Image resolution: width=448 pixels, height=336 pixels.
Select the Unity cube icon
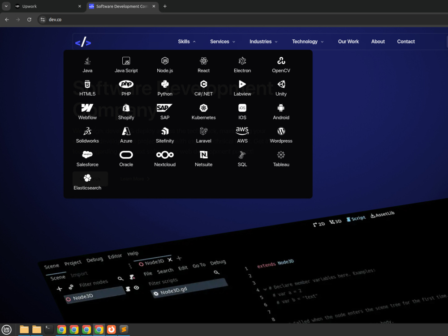pyautogui.click(x=281, y=84)
